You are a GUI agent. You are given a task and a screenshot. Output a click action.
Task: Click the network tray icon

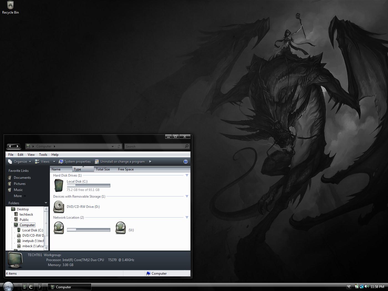(x=362, y=287)
